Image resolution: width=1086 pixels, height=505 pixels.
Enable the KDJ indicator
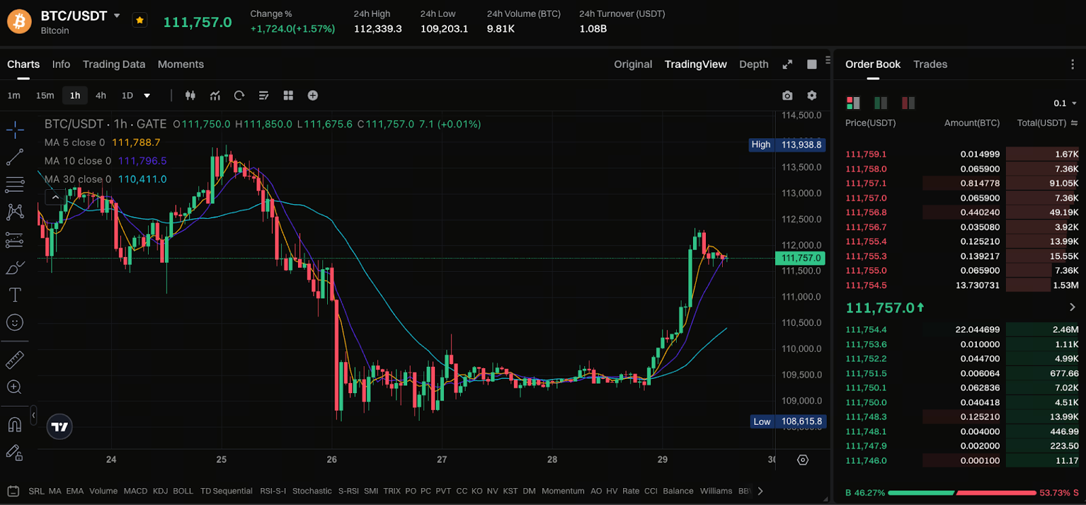(160, 491)
